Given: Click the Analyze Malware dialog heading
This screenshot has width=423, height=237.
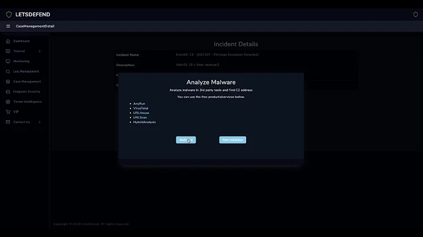Looking at the screenshot, I should tap(211, 82).
